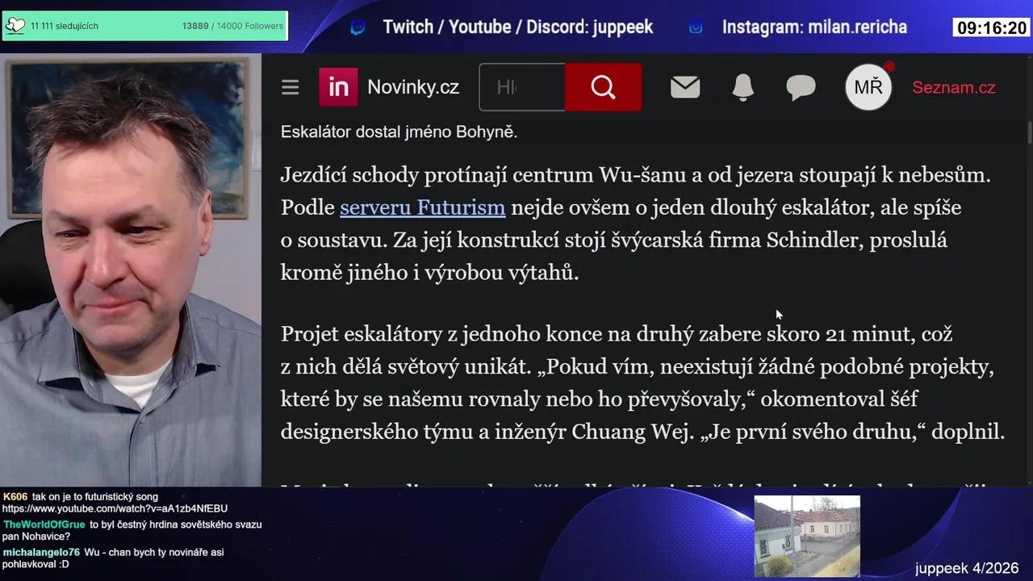Click chat username TheWorldOfGrue
The width and height of the screenshot is (1033, 581).
point(44,525)
